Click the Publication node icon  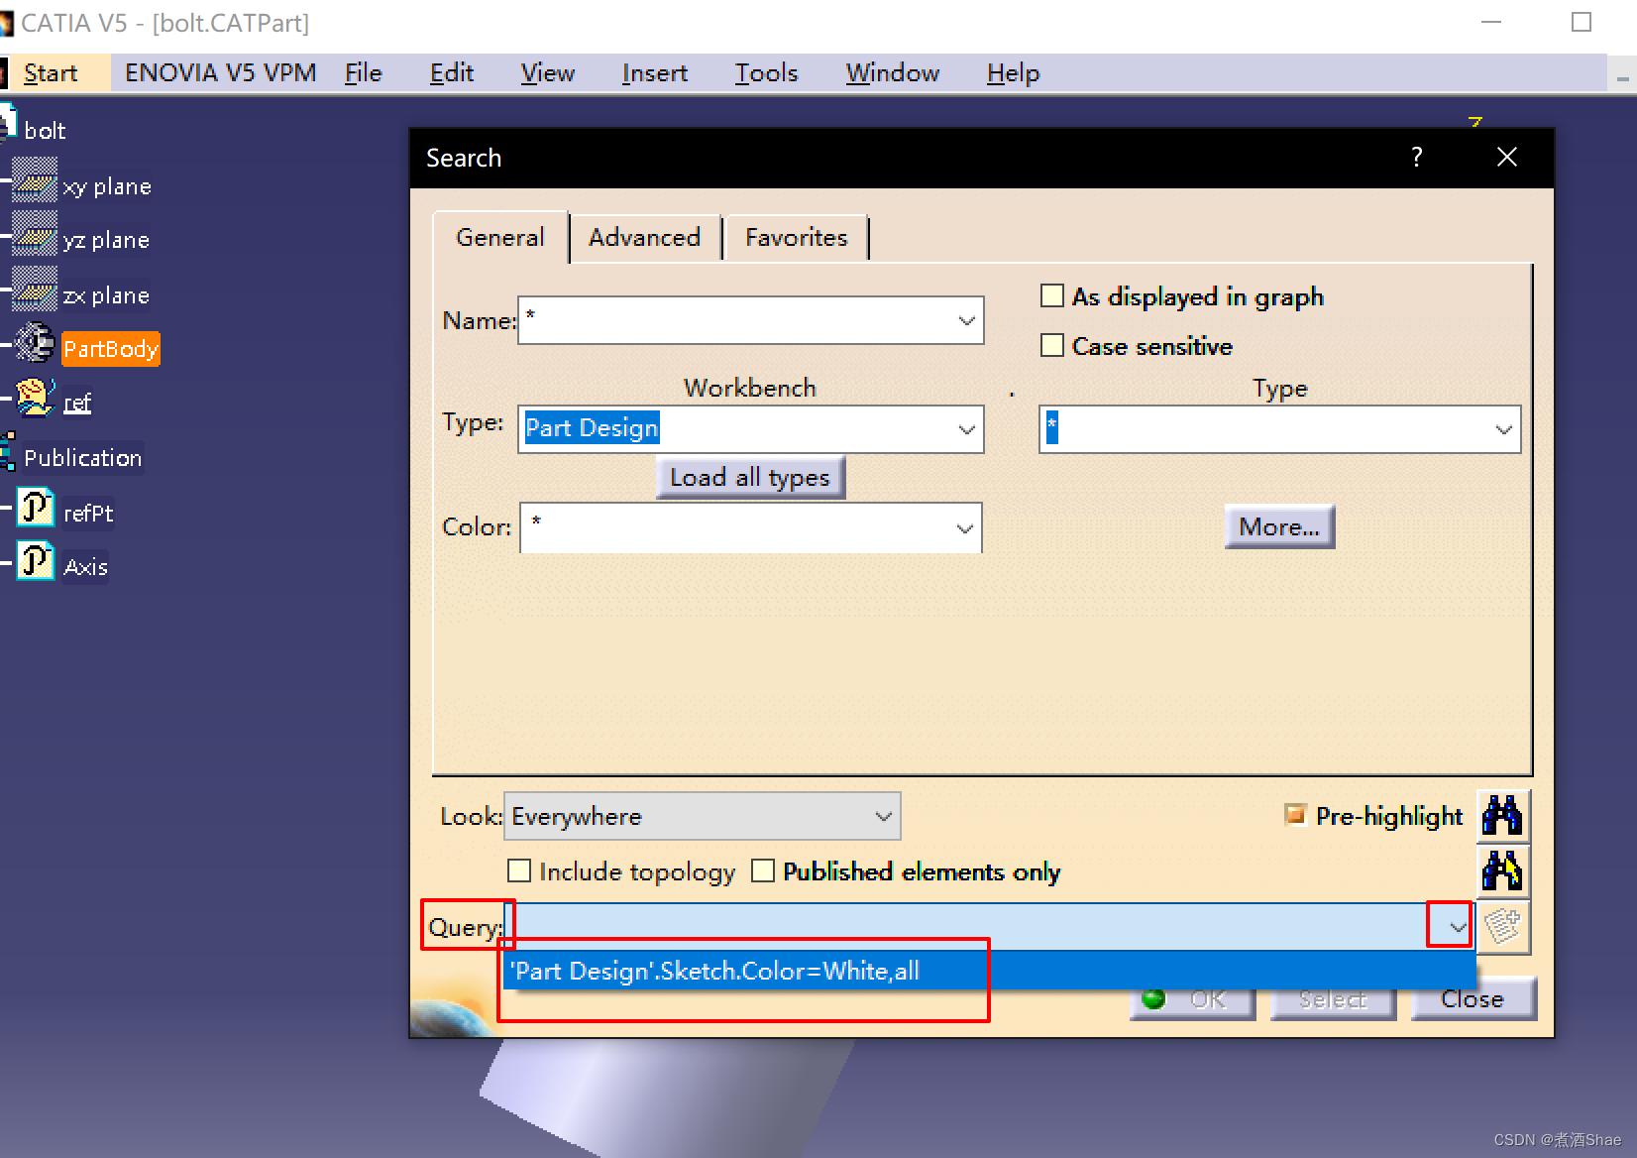coord(8,452)
